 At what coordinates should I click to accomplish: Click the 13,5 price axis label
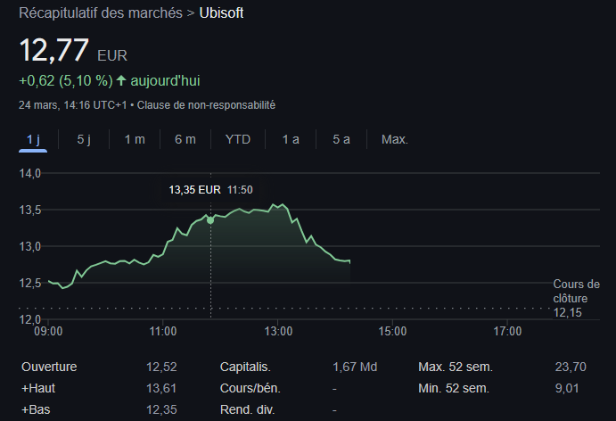point(29,210)
